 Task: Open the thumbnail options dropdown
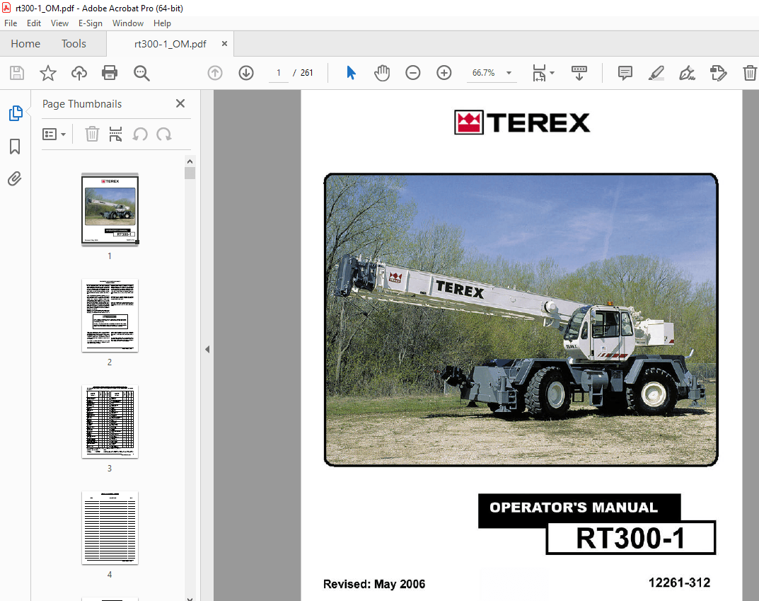click(x=54, y=134)
